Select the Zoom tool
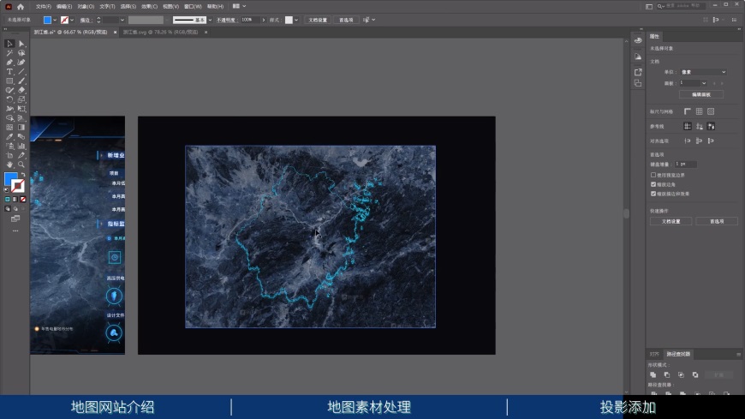The width and height of the screenshot is (745, 419). 21,165
